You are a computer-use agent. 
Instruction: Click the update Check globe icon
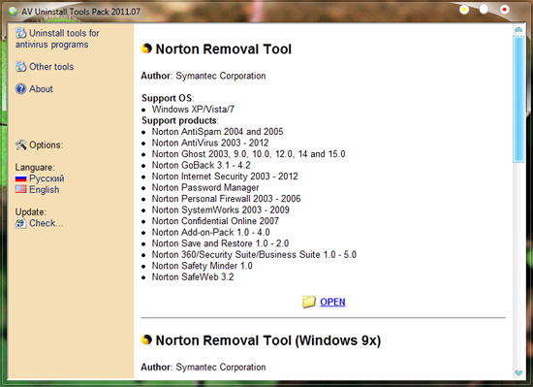(20, 223)
